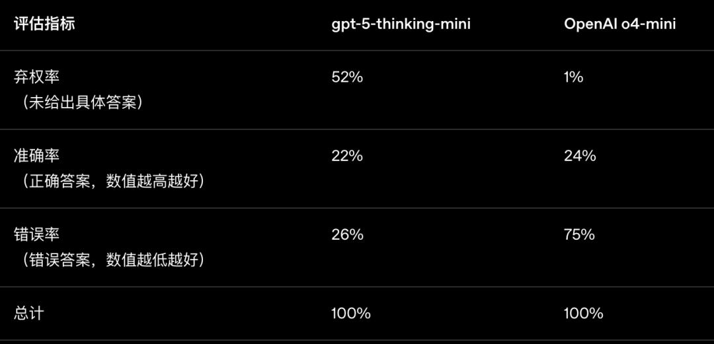Select the 100% total under gpt-5-thinking-mini
This screenshot has width=714, height=344.
click(x=350, y=314)
